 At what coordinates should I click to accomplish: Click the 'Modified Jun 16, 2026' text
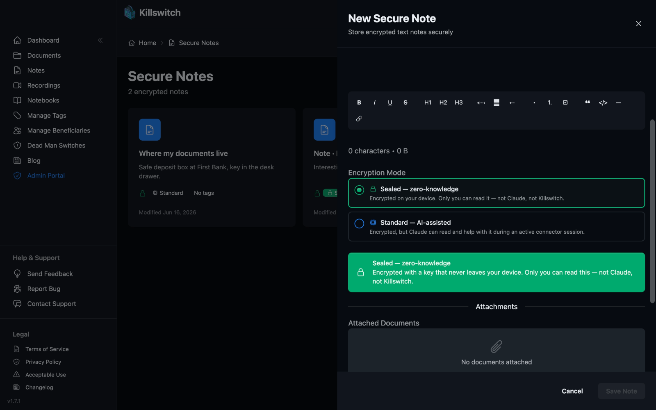(167, 212)
